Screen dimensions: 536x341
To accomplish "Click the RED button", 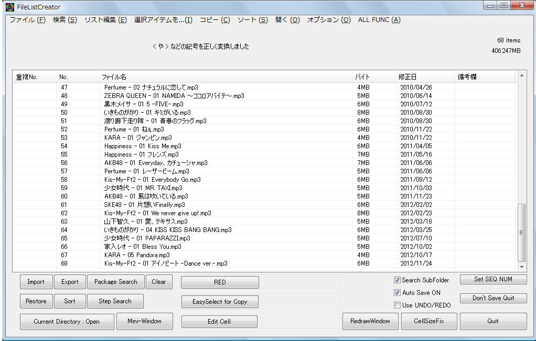I will (219, 282).
